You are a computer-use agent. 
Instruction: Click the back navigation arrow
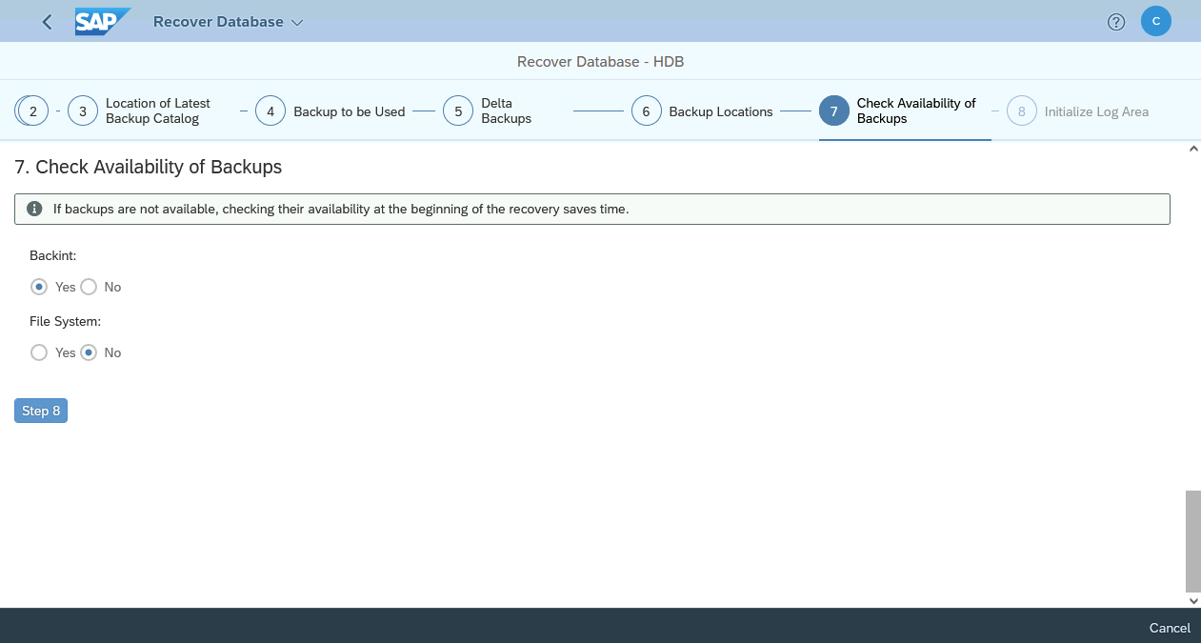click(48, 22)
